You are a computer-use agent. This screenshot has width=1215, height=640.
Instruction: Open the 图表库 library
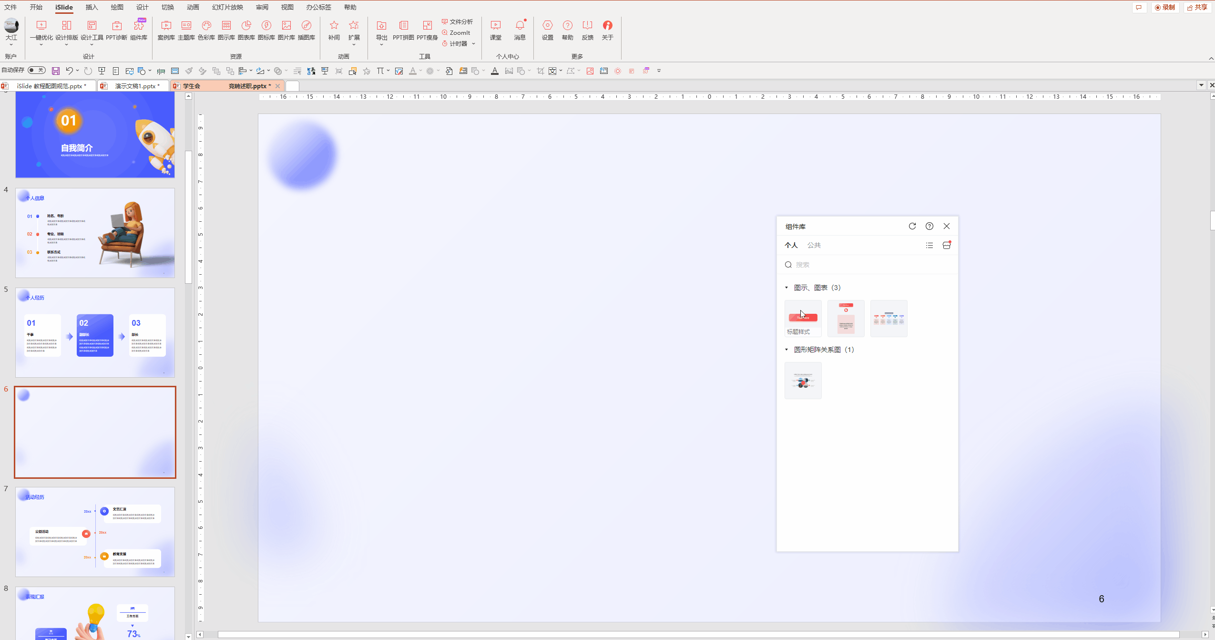pos(246,31)
